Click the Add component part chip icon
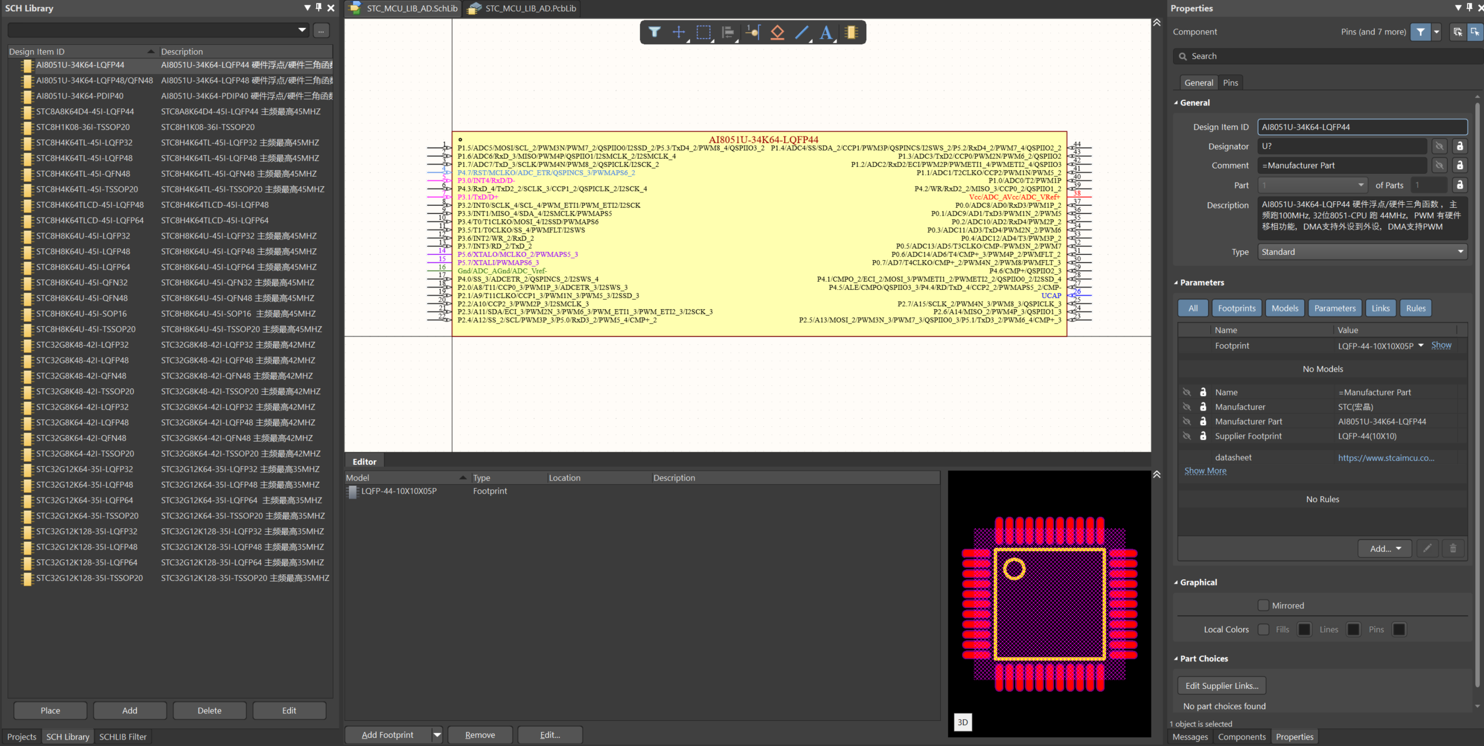The image size is (1484, 746). click(851, 32)
